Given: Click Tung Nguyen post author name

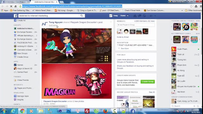Looking at the screenshot, I should (x=56, y=22).
